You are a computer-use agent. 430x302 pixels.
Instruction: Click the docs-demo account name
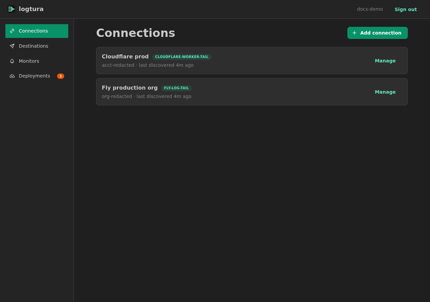click(x=370, y=9)
